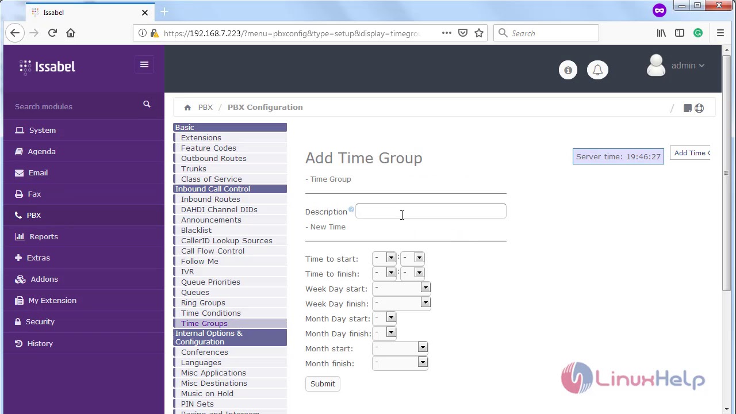Open the Week Day finish dropdown
The height and width of the screenshot is (414, 736).
click(x=401, y=302)
